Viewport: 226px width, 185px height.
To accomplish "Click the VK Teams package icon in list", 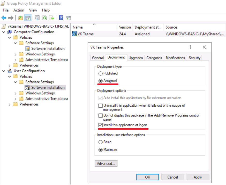I will (x=74, y=34).
